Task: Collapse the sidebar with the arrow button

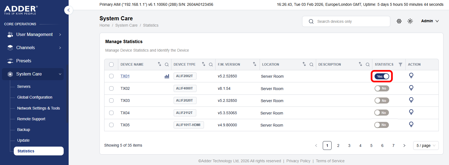Action: [68, 10]
